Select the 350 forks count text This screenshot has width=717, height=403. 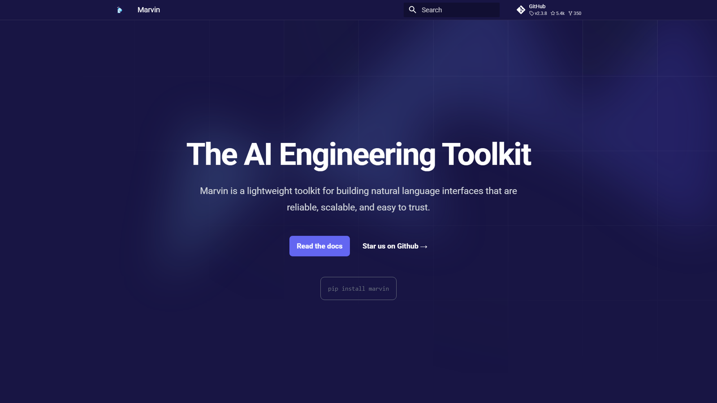point(577,13)
